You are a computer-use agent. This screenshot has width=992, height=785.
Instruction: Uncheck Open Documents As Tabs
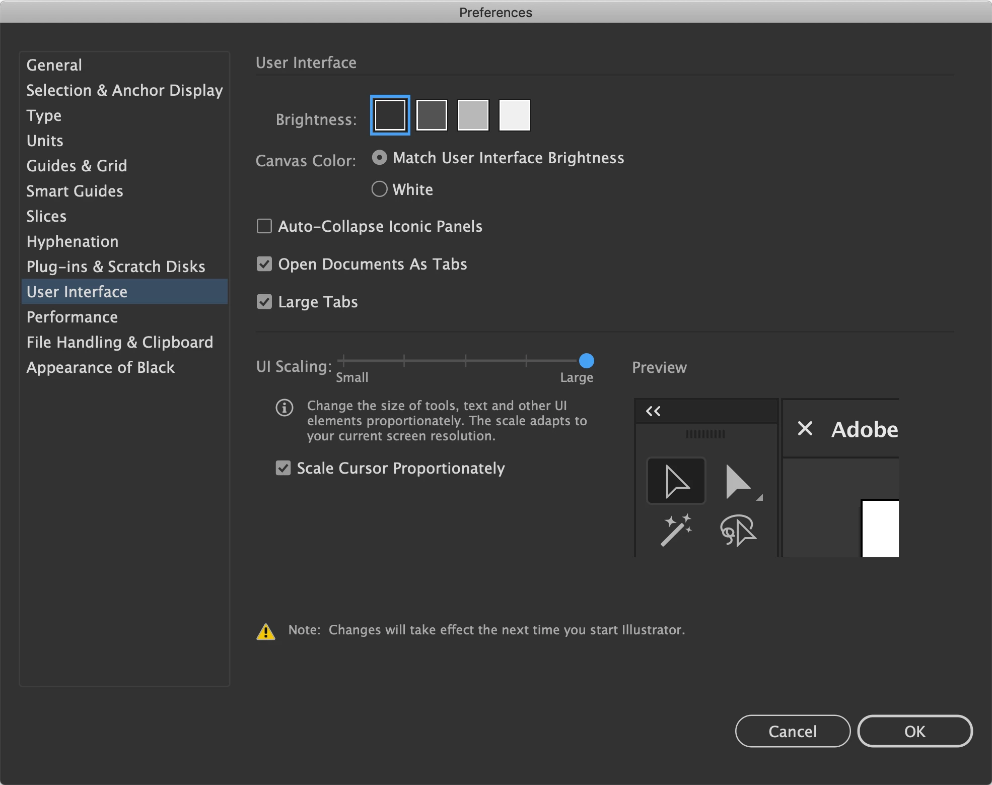[x=264, y=264]
